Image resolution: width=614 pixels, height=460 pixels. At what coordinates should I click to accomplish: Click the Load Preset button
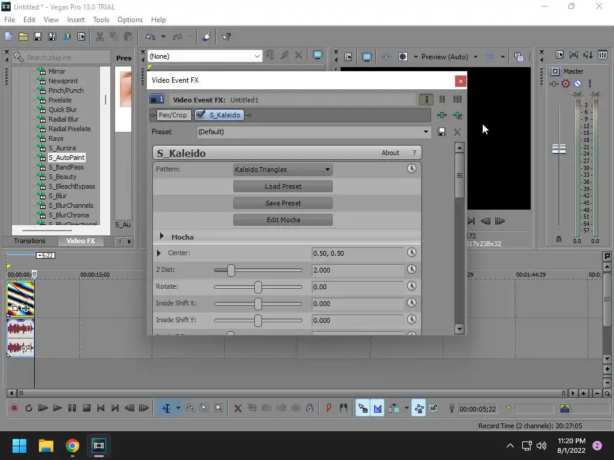tap(283, 186)
